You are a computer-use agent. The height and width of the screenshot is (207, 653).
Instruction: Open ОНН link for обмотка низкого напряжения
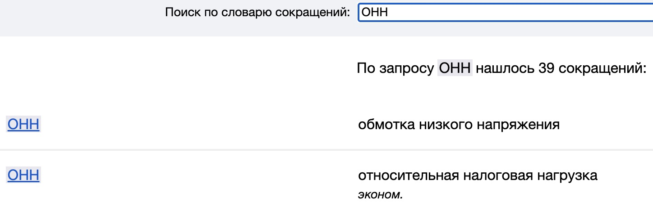(x=23, y=125)
